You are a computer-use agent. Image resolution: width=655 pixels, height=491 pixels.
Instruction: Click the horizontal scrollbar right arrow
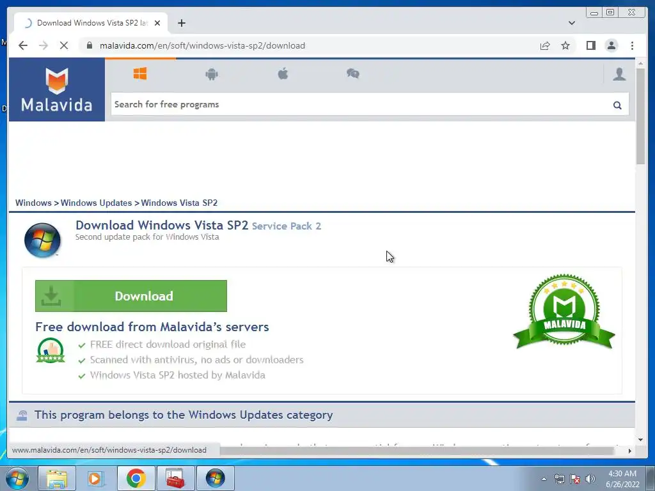[630, 451]
